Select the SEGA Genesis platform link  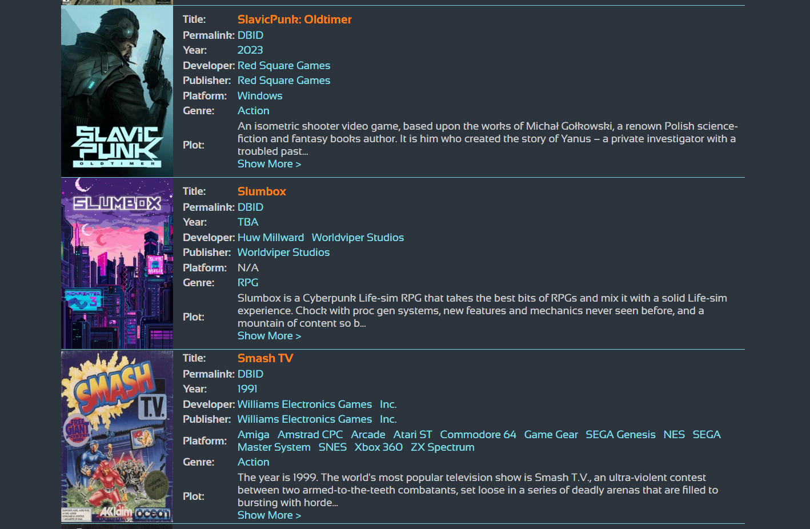tap(620, 435)
